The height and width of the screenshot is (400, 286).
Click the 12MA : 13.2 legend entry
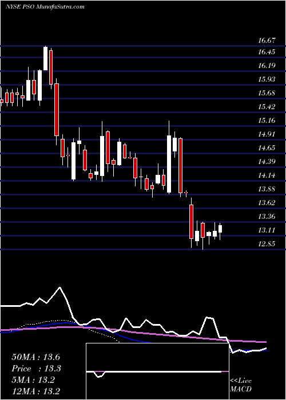pos(35,391)
